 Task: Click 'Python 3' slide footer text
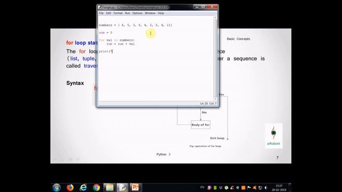click(x=164, y=154)
